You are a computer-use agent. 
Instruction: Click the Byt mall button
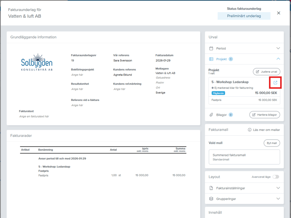[271, 143]
